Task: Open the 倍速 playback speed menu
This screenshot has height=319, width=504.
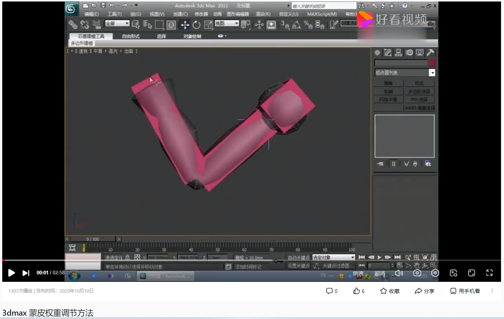Action: (x=358, y=273)
